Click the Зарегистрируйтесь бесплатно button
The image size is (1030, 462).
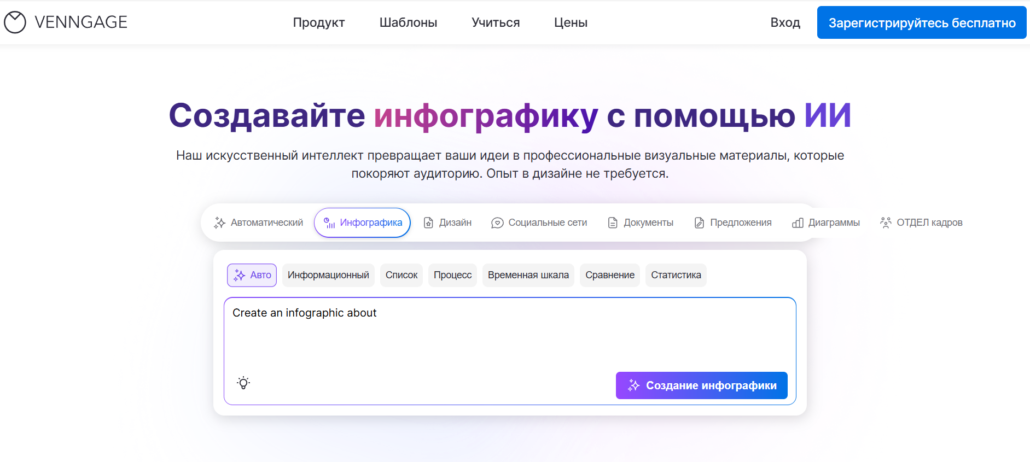point(922,22)
